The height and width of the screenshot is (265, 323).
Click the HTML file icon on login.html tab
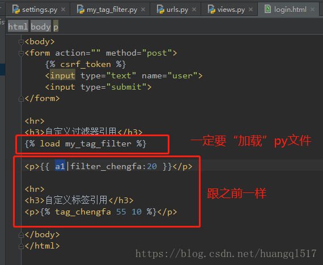tap(267, 9)
